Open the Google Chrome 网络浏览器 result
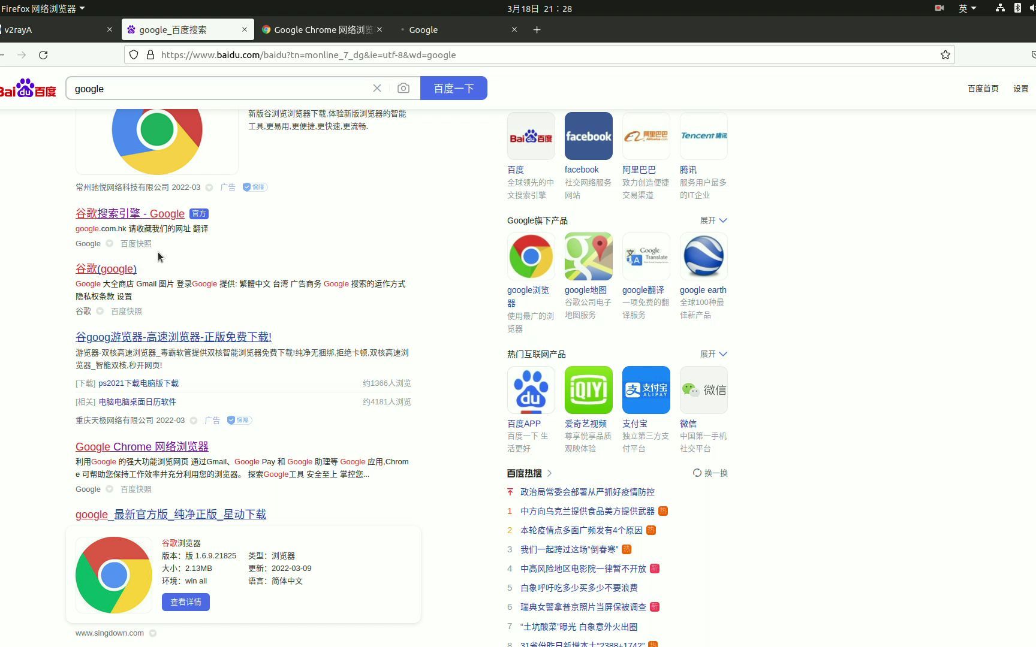The image size is (1036, 647). (x=142, y=447)
